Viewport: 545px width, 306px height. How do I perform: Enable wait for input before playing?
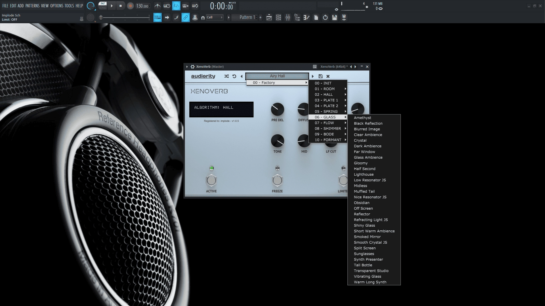tap(167, 6)
